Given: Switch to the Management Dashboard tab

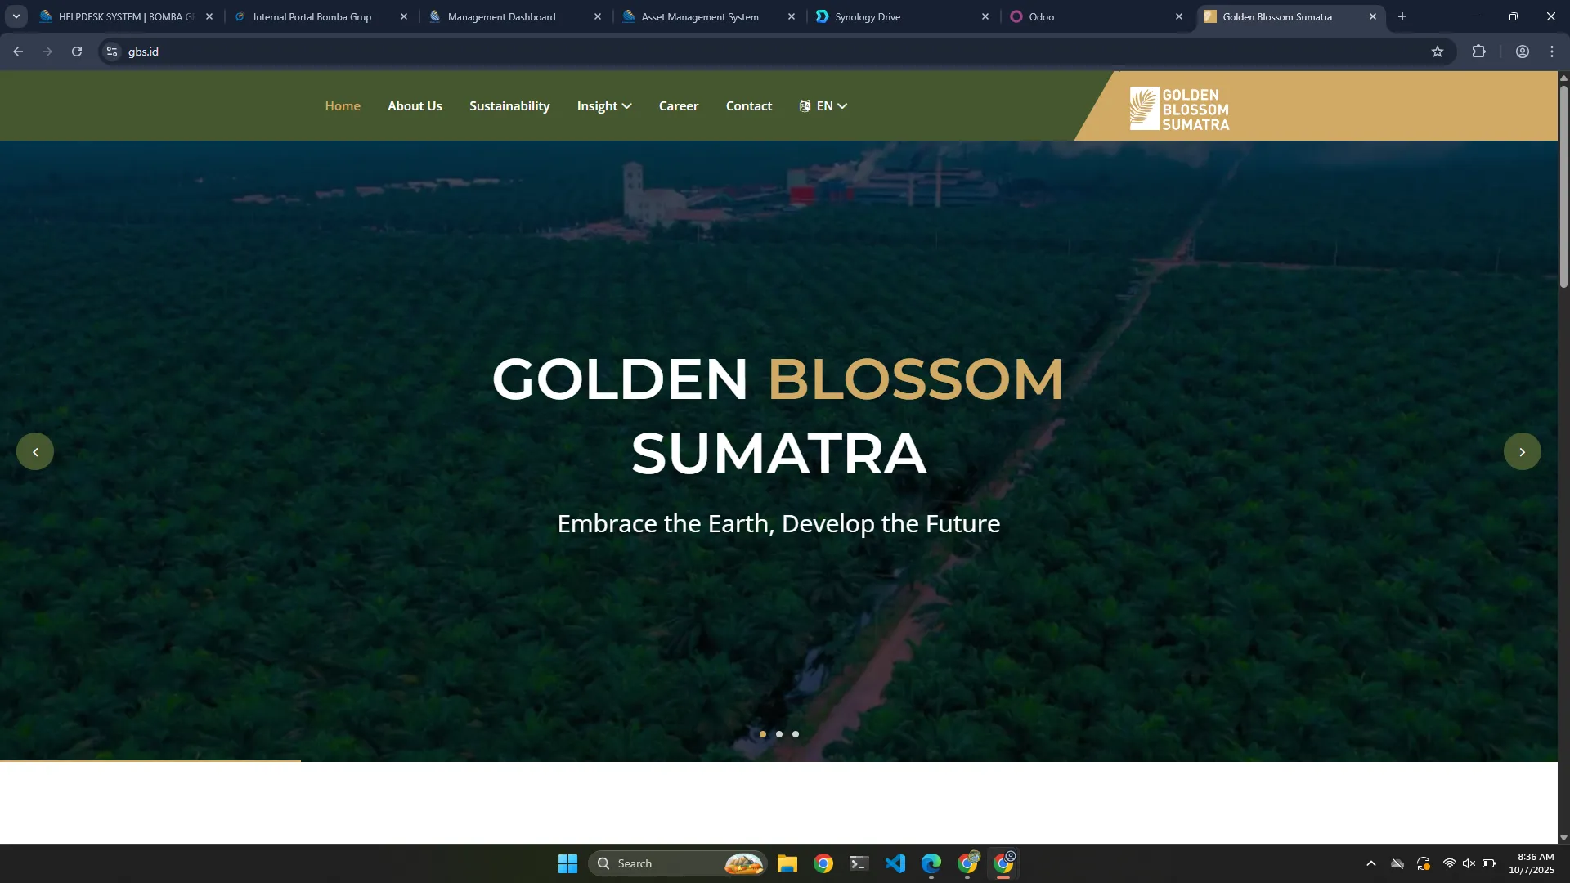Looking at the screenshot, I should coord(501,16).
